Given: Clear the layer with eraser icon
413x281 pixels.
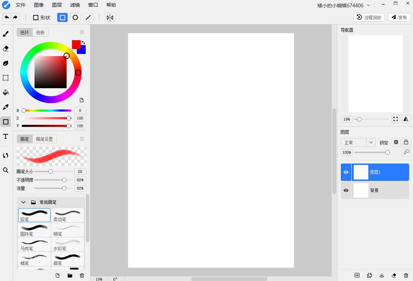Looking at the screenshot, I should (394, 275).
